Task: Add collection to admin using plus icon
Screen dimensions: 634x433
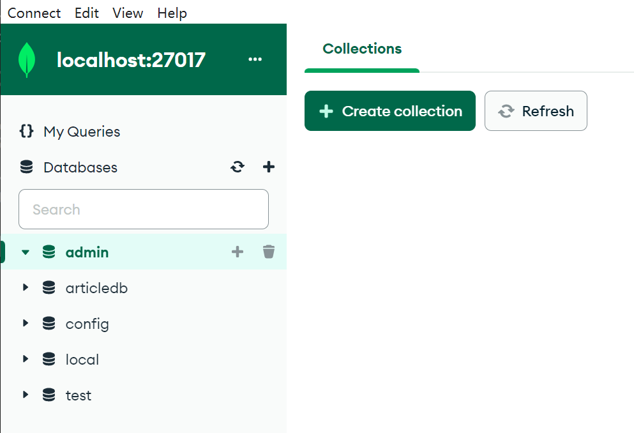Action: [x=238, y=252]
